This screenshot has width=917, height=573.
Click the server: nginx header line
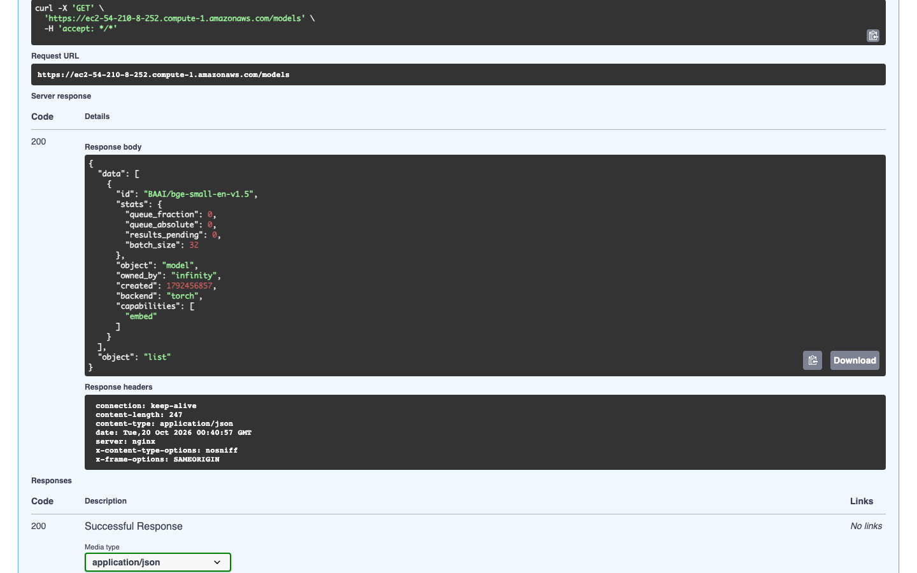point(125,441)
